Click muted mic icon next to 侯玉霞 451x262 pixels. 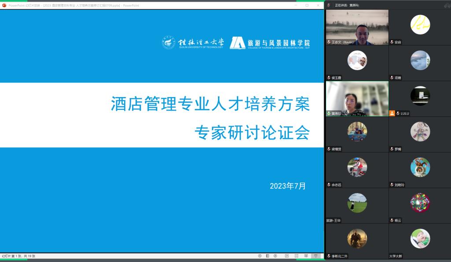coord(329,78)
